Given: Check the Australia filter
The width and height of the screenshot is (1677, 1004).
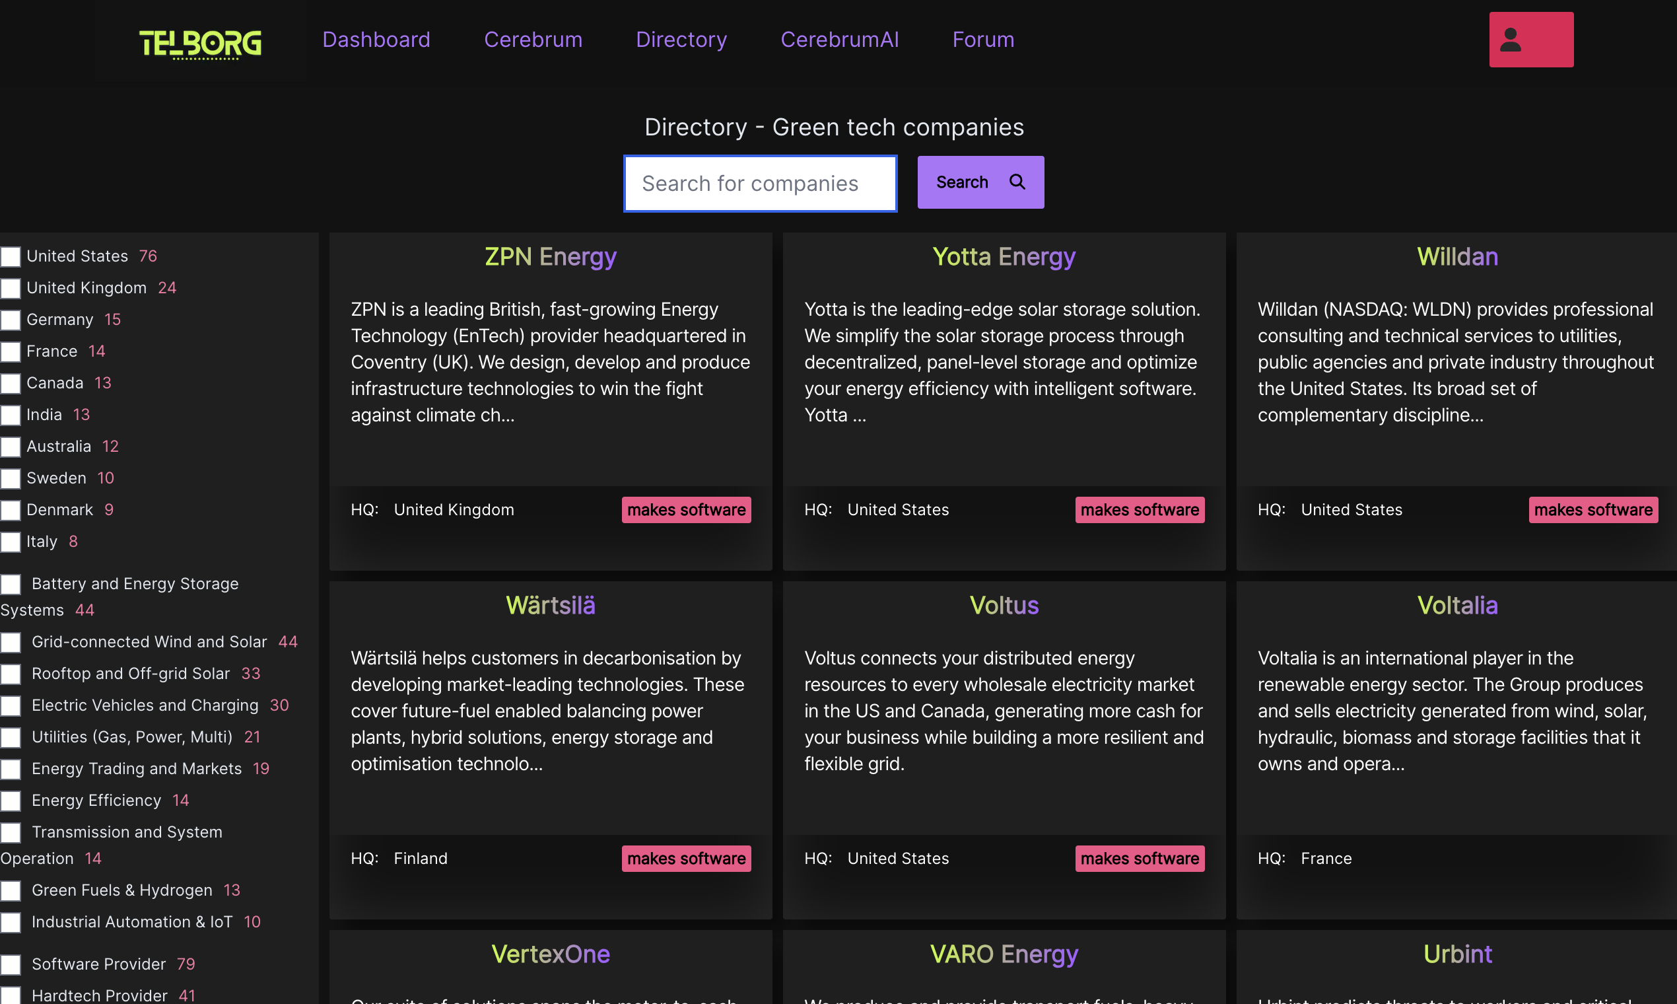Looking at the screenshot, I should pyautogui.click(x=11, y=447).
